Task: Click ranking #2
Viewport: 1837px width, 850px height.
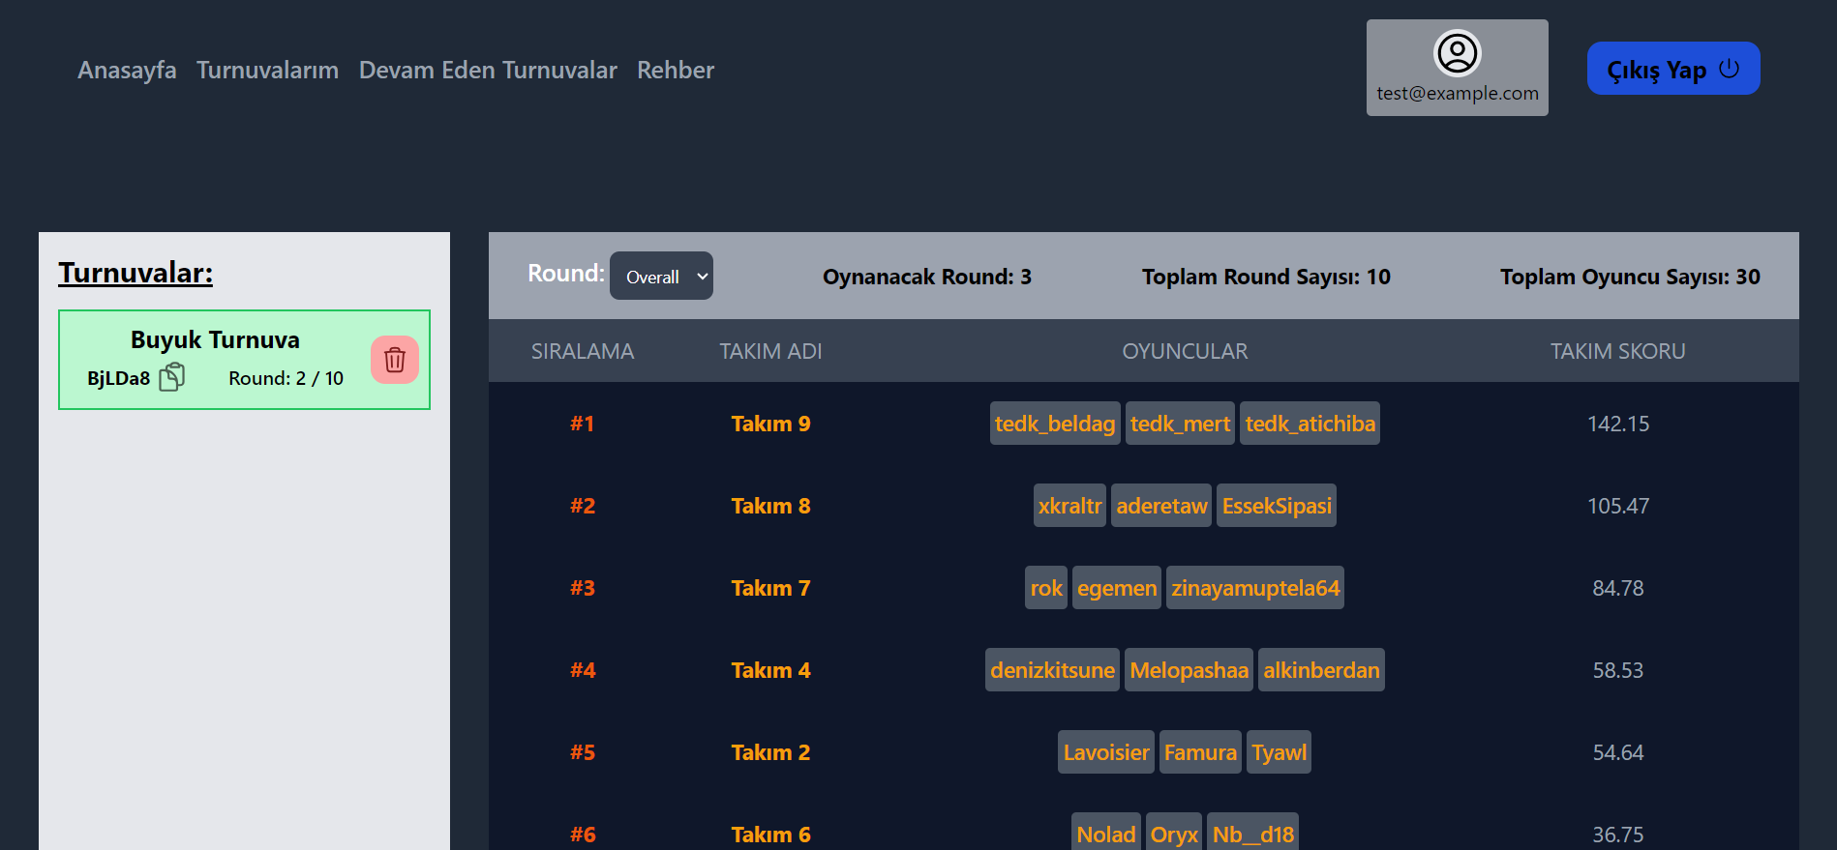Action: click(583, 506)
